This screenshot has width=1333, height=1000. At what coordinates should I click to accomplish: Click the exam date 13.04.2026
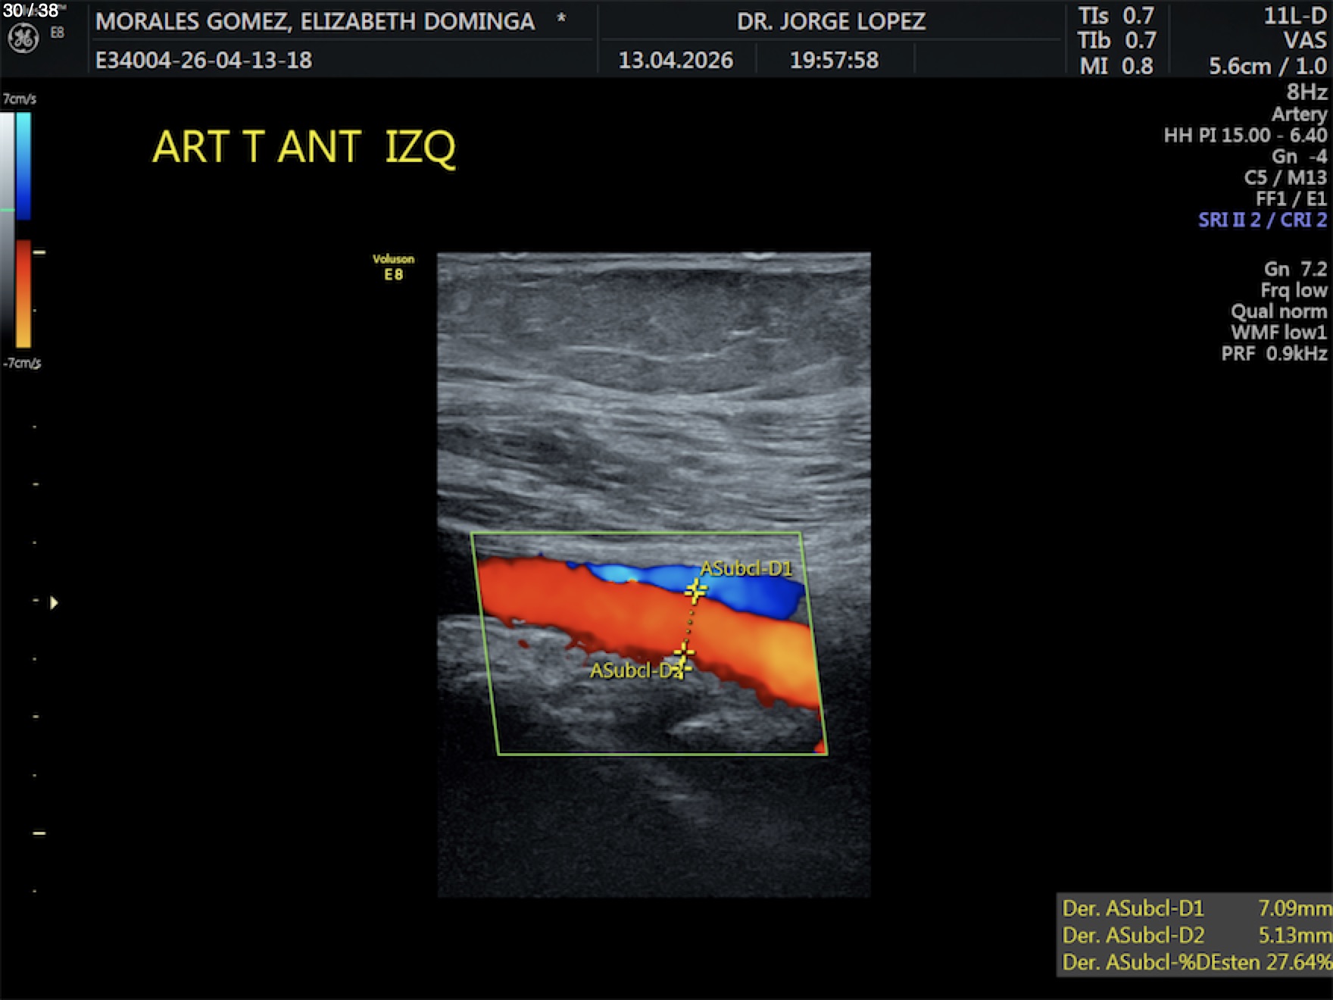[x=676, y=61]
